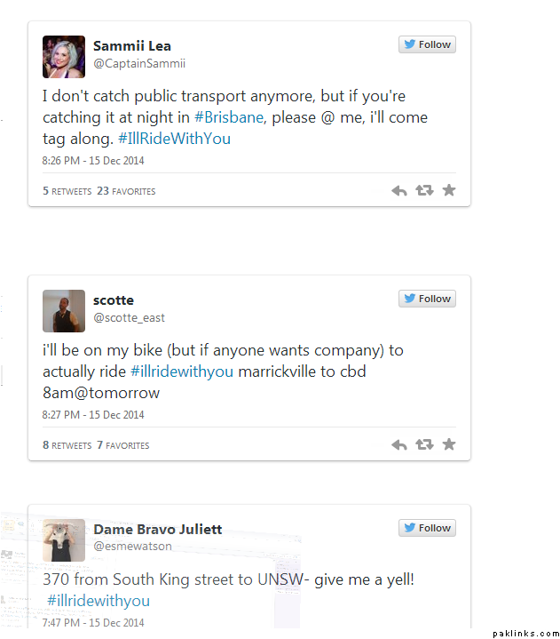Reply to Sammii Lea's tweet
This screenshot has height=639, width=560.
399,191
